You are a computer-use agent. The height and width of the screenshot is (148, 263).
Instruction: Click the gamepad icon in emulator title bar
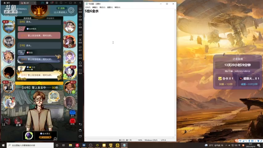pos(42,3)
